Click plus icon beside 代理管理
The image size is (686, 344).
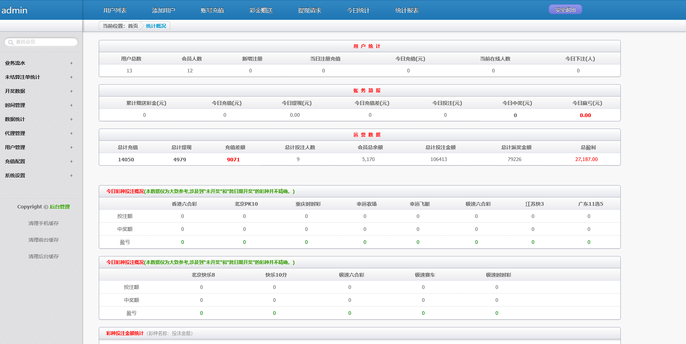point(71,133)
